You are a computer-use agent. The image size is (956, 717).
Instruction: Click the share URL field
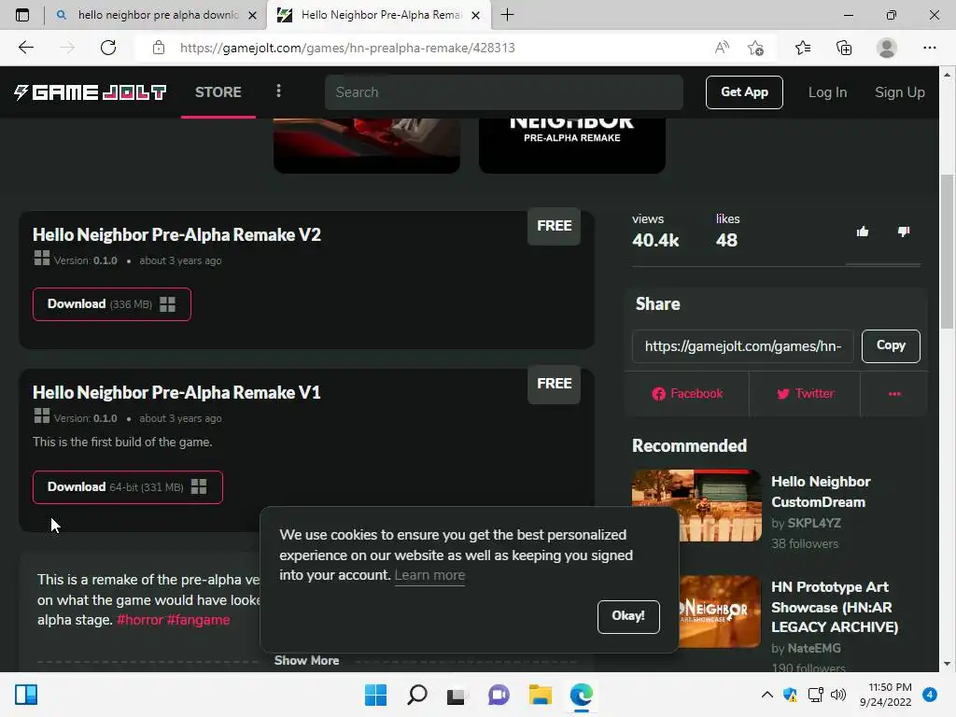coord(742,346)
